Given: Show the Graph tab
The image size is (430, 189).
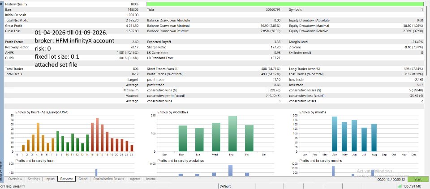Looking at the screenshot, I should pyautogui.click(x=83, y=179).
